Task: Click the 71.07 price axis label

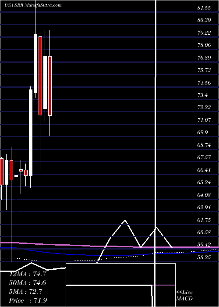Action: (x=204, y=120)
